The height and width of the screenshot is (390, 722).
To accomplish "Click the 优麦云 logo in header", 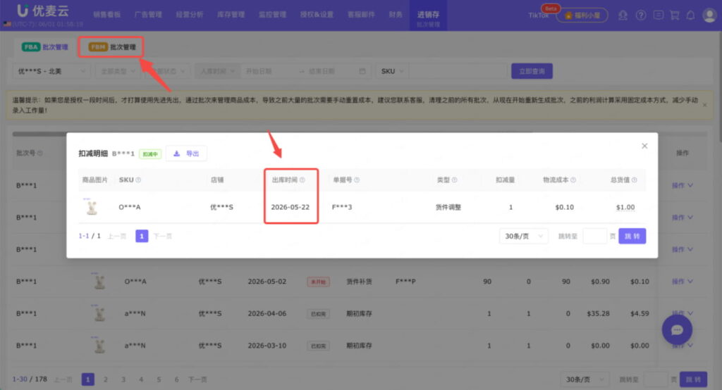I will point(43,11).
